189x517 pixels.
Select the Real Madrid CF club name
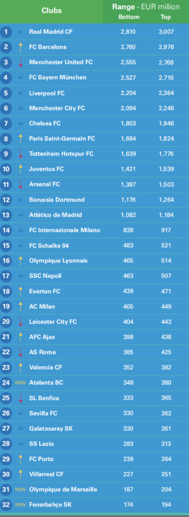(x=51, y=32)
